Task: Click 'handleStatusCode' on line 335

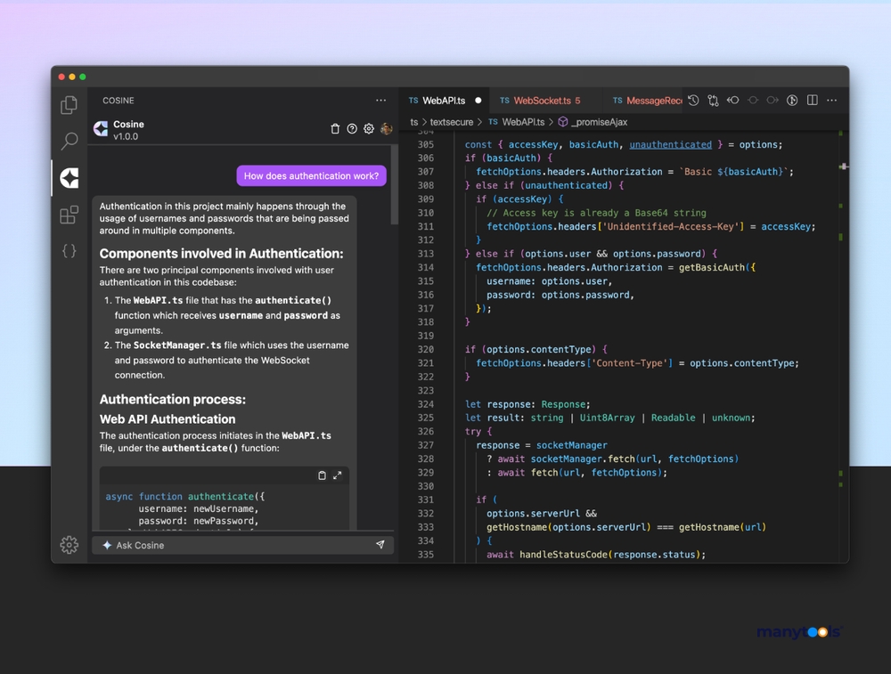Action: [x=563, y=555]
